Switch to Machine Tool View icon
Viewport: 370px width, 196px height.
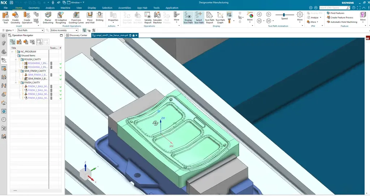pos(19,42)
